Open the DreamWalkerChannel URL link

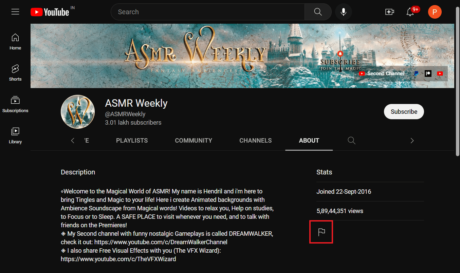161,242
